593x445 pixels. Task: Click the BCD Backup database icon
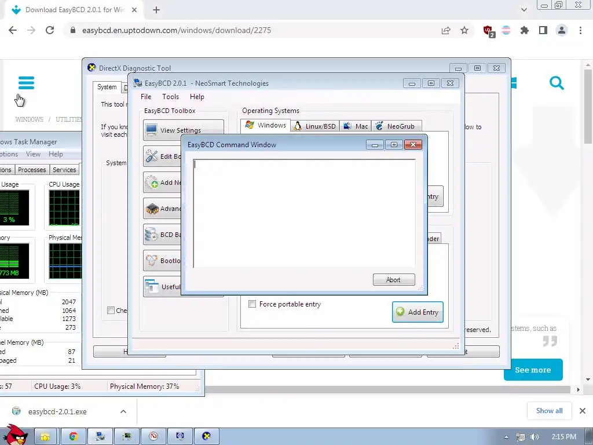152,234
